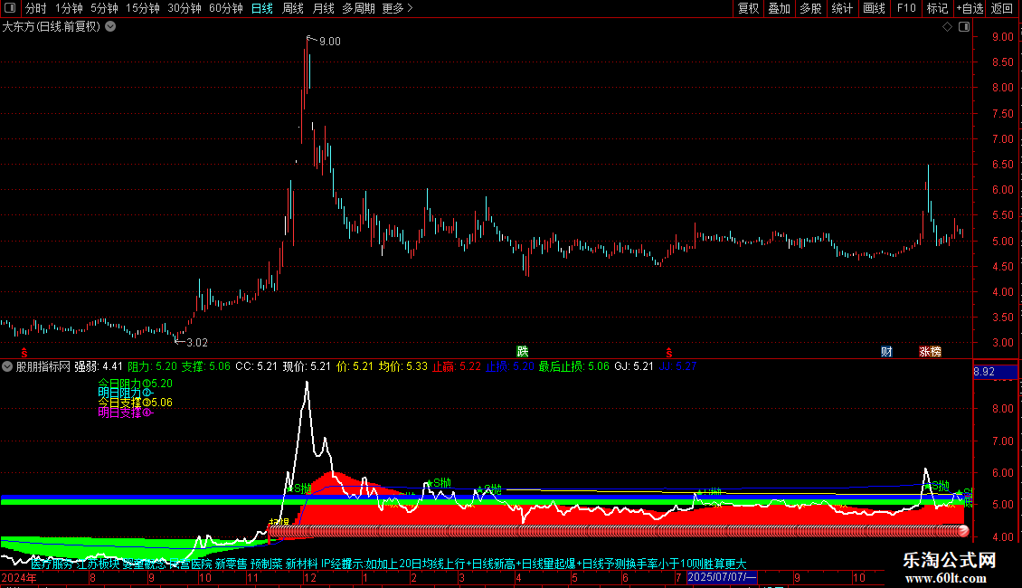
Task: Click the red $ marker near the May axis label
Action: tap(668, 353)
